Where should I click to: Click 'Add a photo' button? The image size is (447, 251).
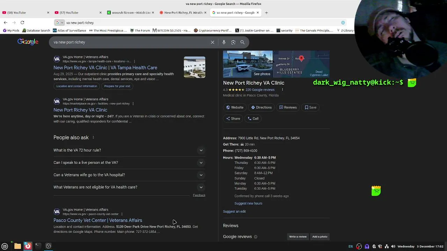coord(320,237)
